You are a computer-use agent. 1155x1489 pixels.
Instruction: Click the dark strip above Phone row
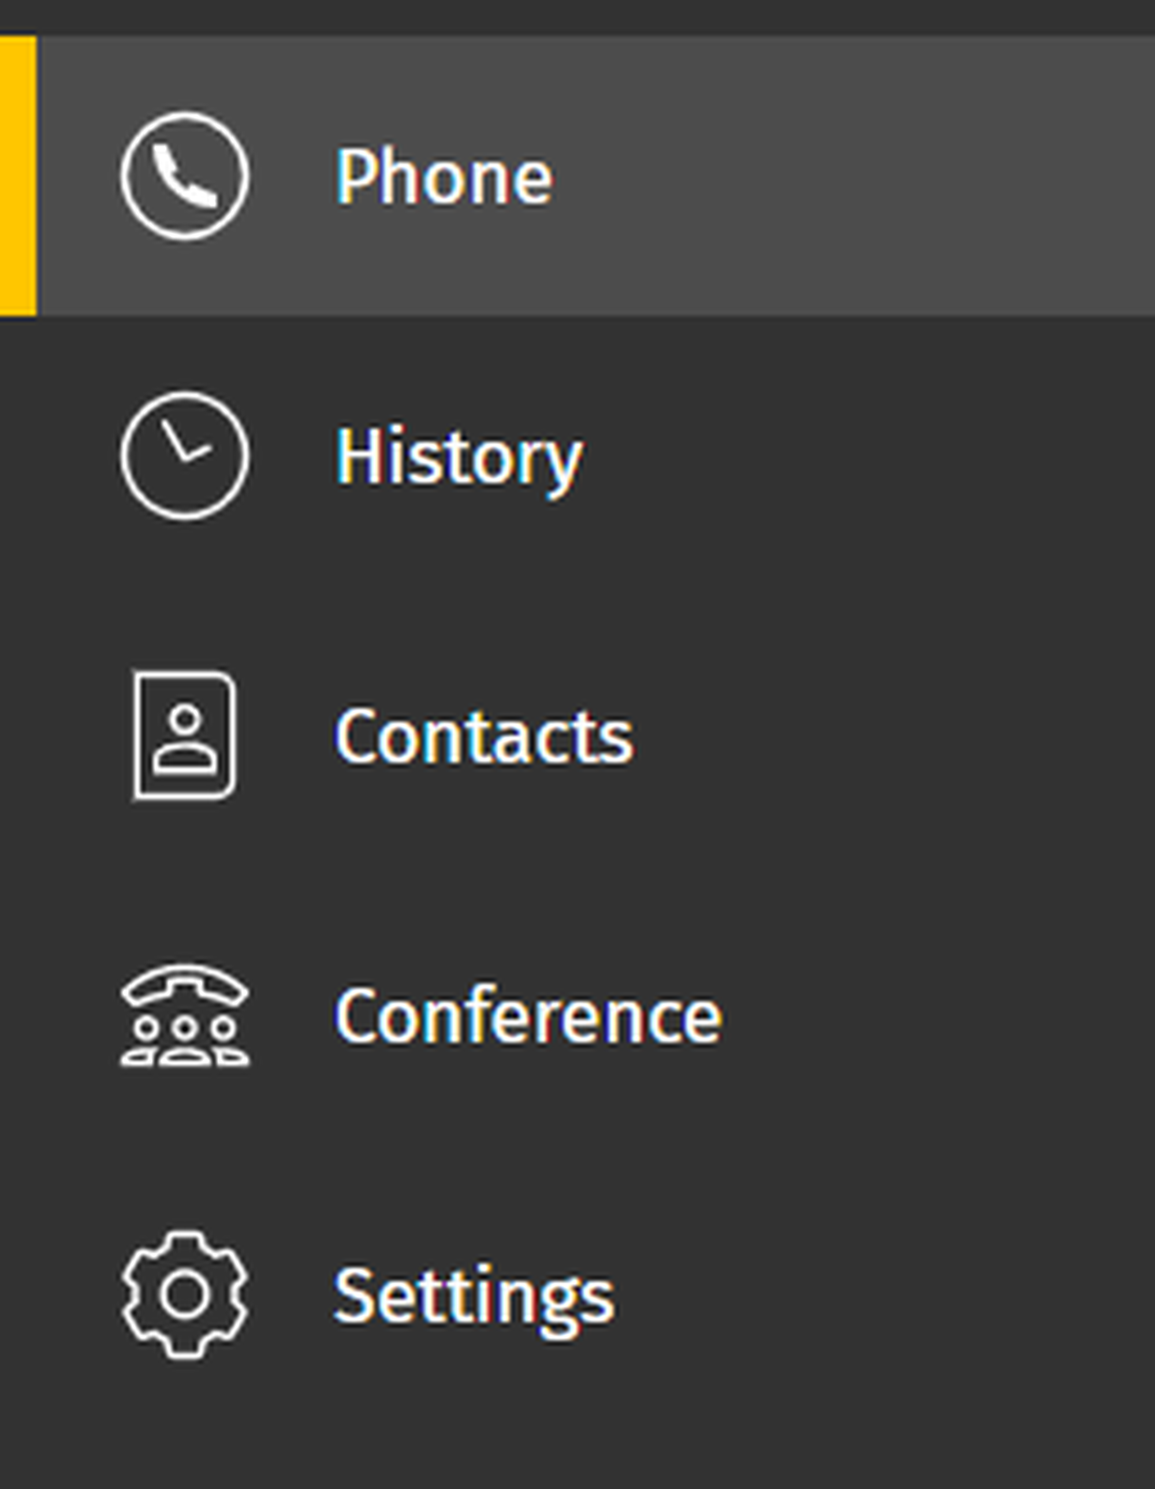point(577,16)
